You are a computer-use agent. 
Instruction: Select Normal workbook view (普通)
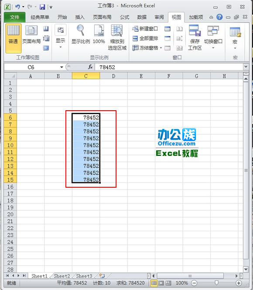click(x=13, y=38)
